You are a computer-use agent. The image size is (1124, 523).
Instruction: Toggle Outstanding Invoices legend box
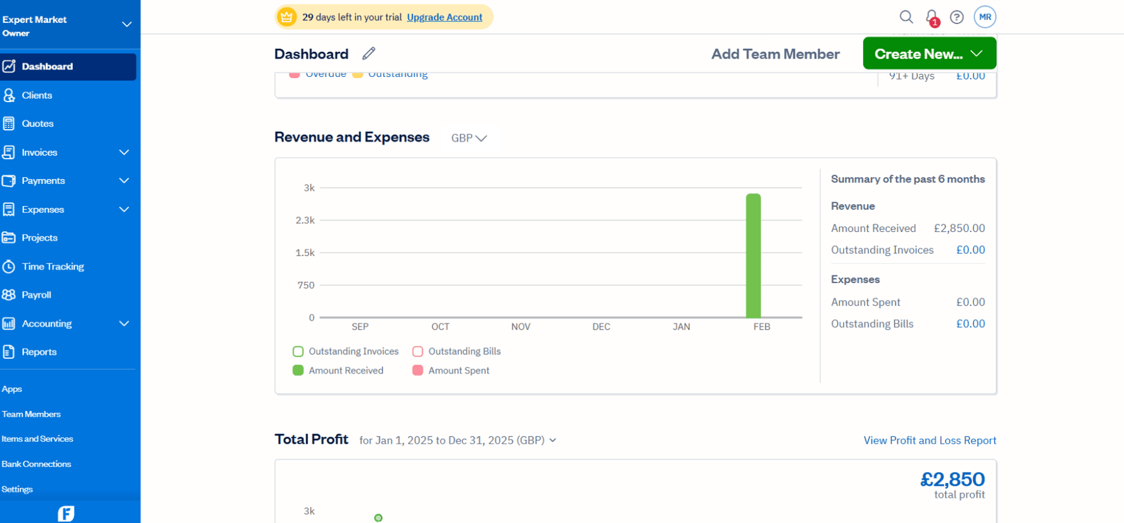click(298, 351)
